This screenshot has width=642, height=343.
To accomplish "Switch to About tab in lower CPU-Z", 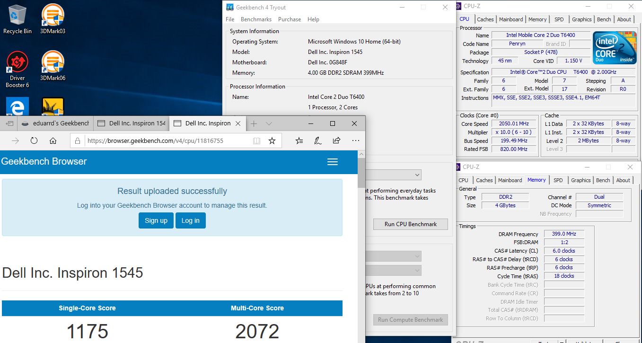I will [x=623, y=180].
